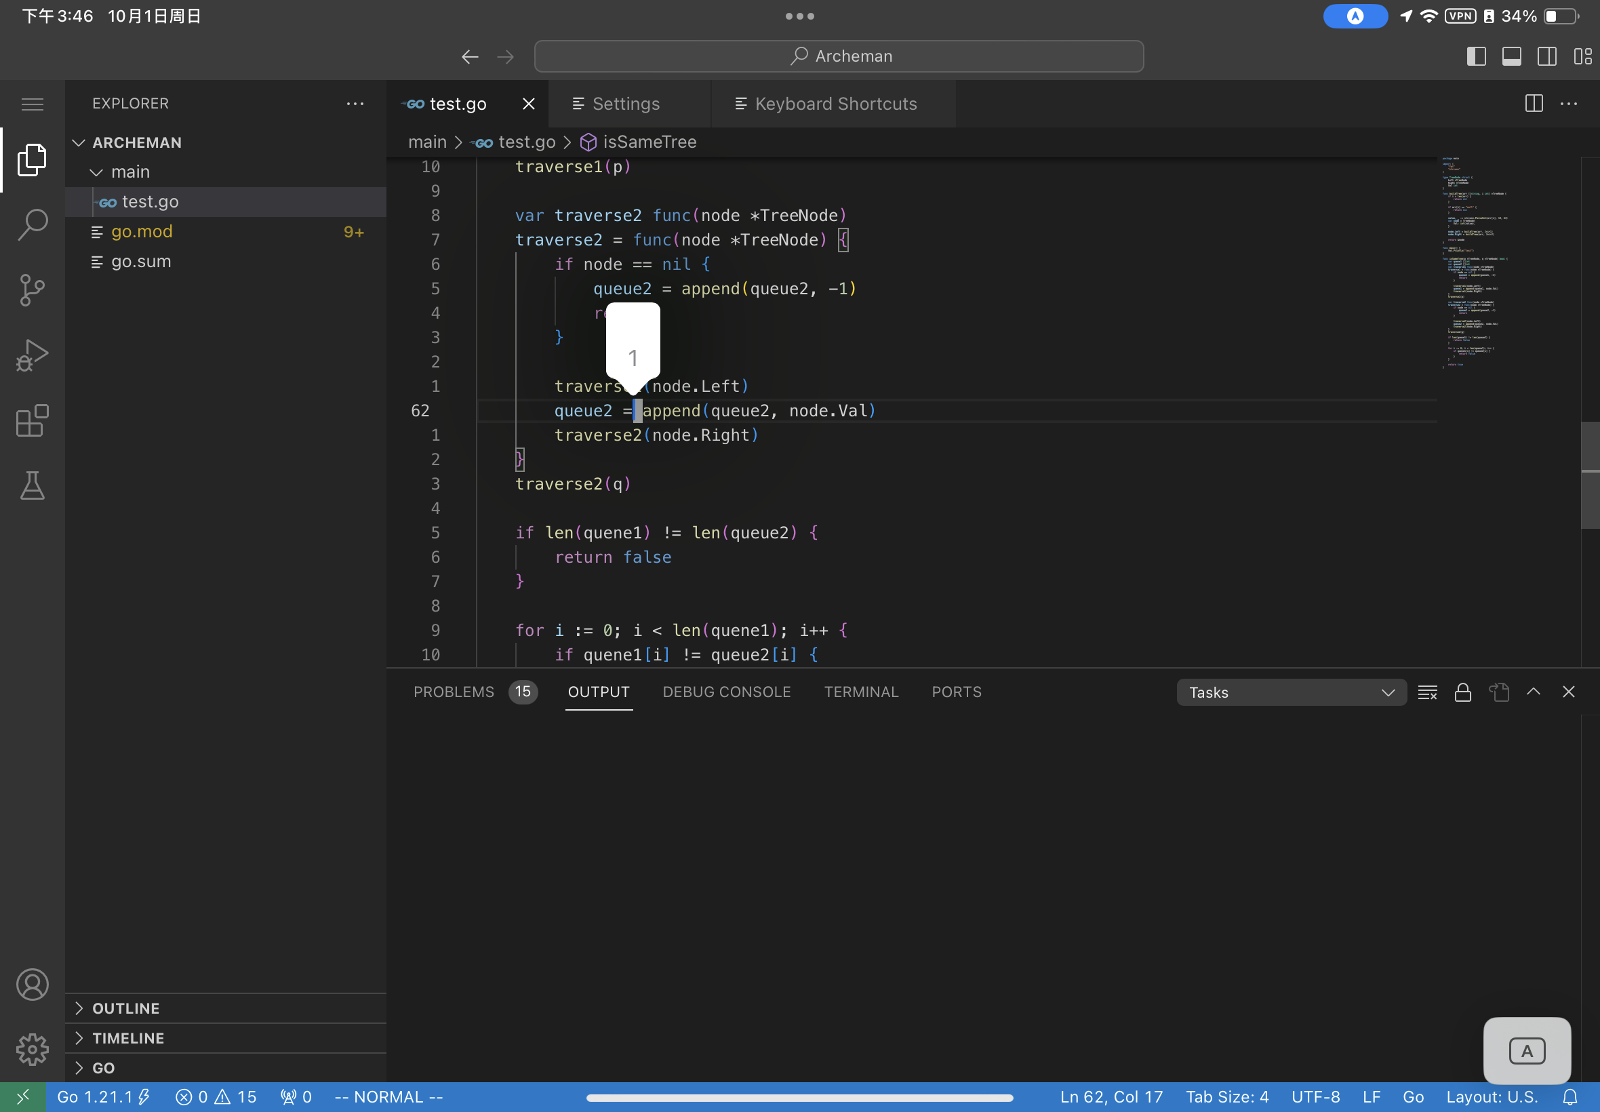Toggle the bottom panel layout icon
The height and width of the screenshot is (1112, 1600).
[1512, 56]
